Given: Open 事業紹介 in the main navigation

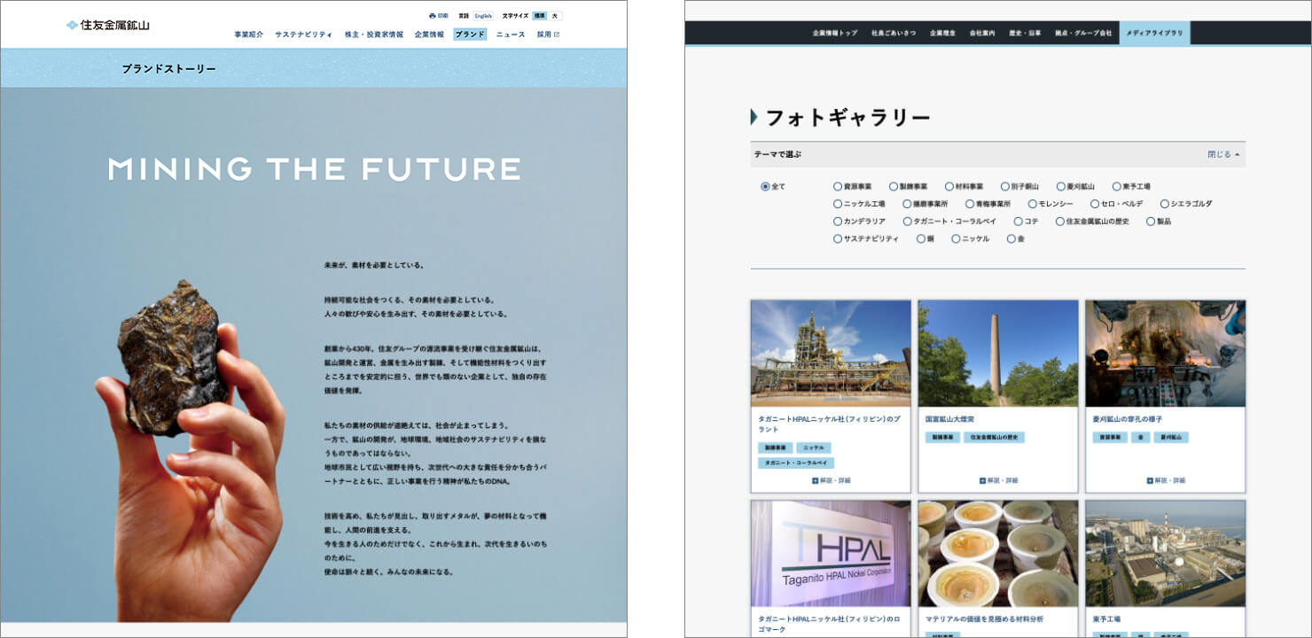Looking at the screenshot, I should pos(248,35).
